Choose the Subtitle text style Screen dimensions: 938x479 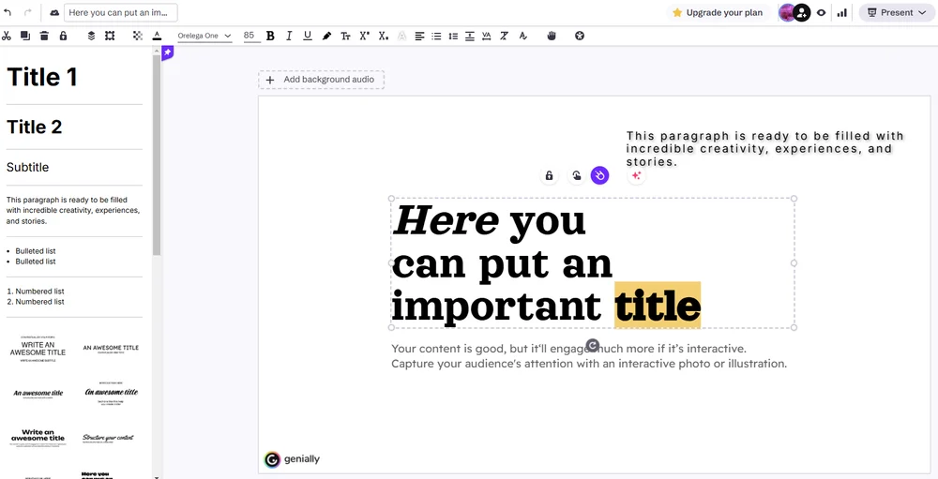pos(28,167)
